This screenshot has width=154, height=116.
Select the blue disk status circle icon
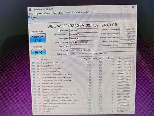29,17
